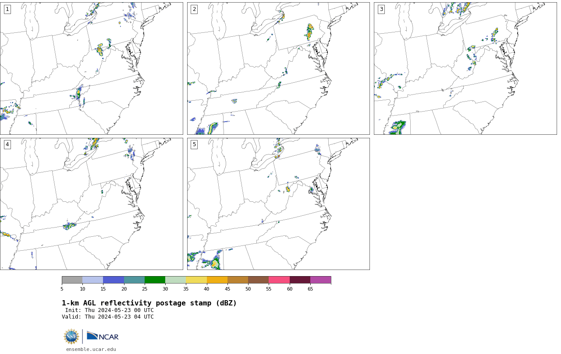Screen dimensions: 561x354
Task: Click the maroon 60-65 dBZ color swatch
Action: click(300, 280)
